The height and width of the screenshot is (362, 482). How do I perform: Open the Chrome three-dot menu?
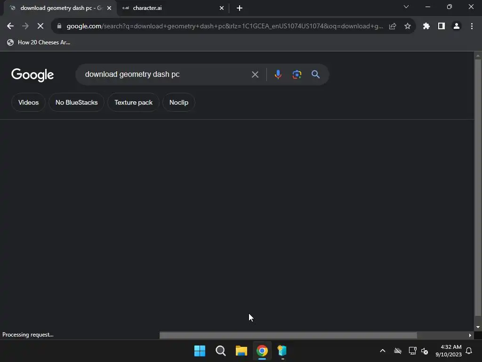(472, 26)
